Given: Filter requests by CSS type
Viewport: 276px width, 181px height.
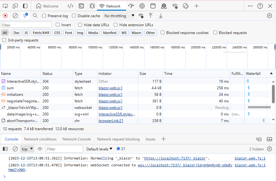Looking at the screenshot, I should pos(57,33).
